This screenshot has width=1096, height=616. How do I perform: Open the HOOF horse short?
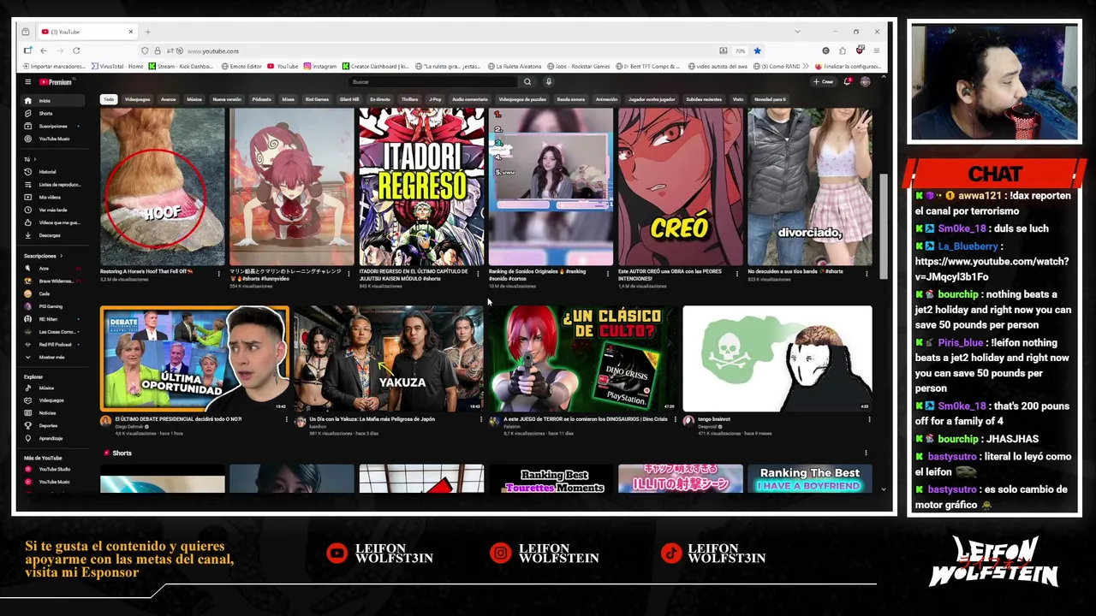[163, 187]
